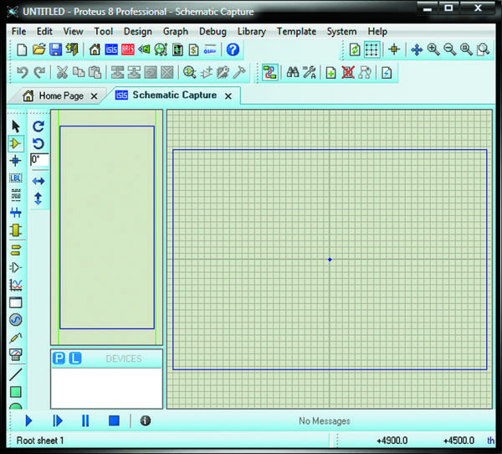Click the Cut scissors icon
Viewport: 502px width, 454px height.
[62, 73]
